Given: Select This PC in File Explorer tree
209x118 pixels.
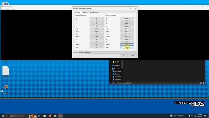Looking at the screenshot, I should tap(115, 69).
